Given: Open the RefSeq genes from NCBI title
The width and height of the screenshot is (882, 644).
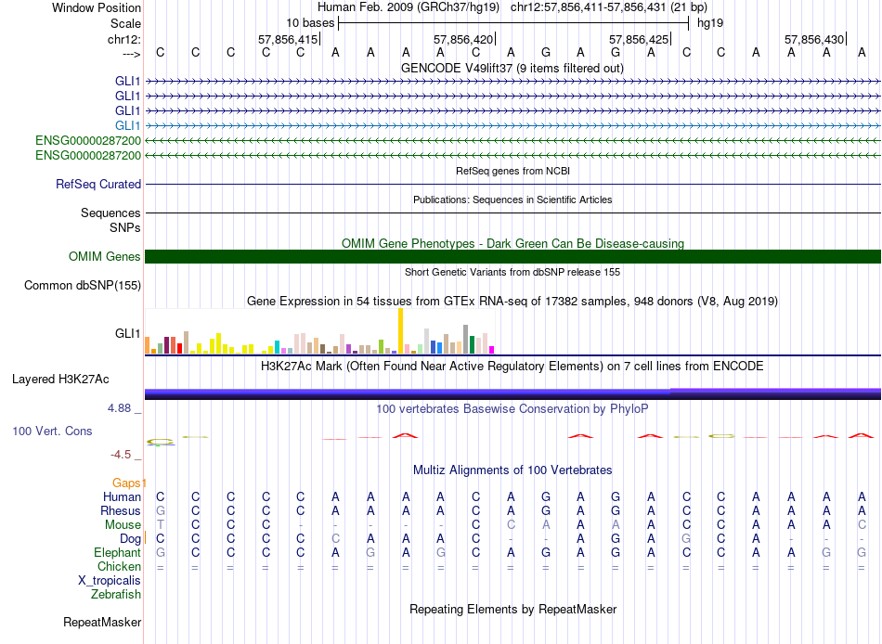Looking at the screenshot, I should (x=512, y=171).
